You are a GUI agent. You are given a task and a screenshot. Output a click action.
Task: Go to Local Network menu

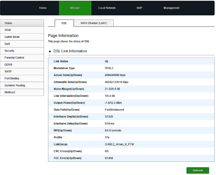tap(107, 8)
